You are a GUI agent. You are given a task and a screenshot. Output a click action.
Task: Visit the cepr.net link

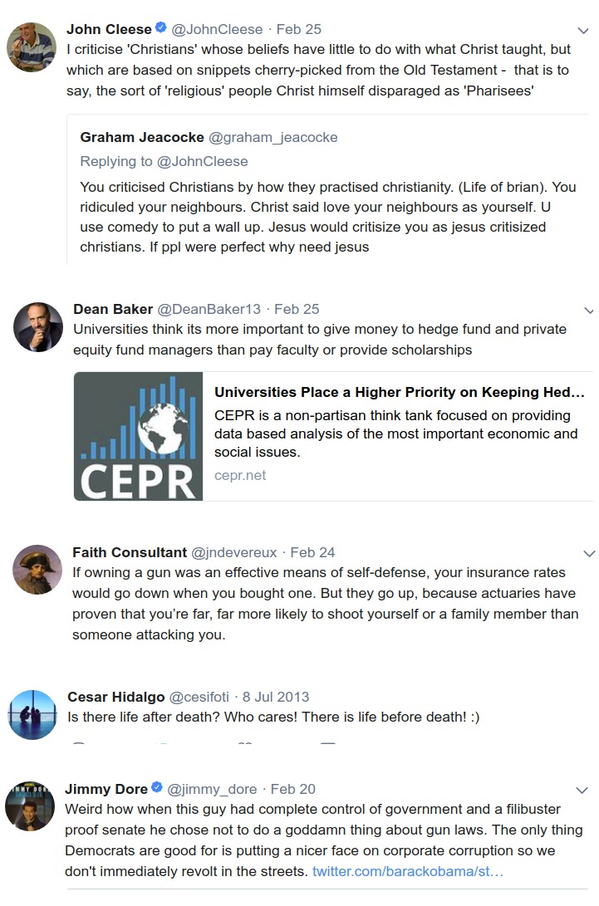point(240,476)
